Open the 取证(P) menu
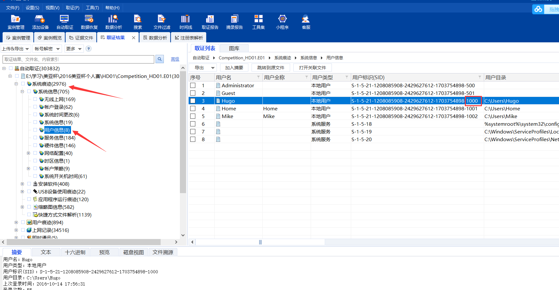Screen dimensions: 559x290 72,8
